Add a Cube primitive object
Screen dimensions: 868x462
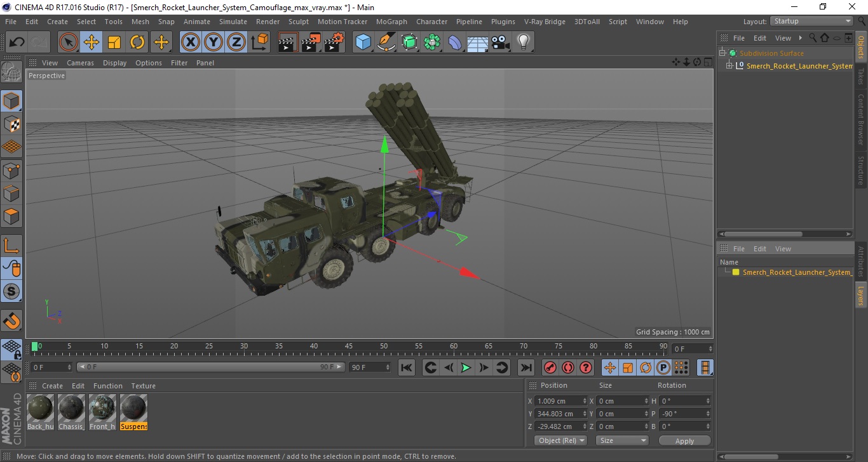point(363,43)
